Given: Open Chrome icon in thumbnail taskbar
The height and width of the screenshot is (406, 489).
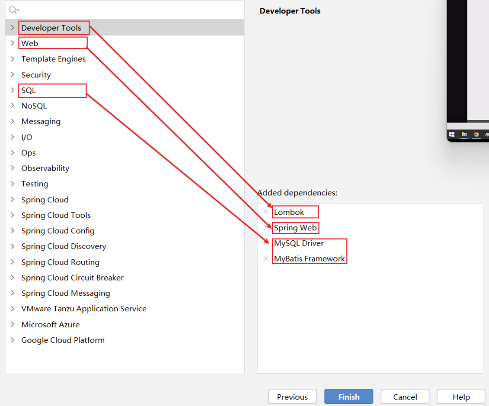Looking at the screenshot, I should pyautogui.click(x=476, y=134).
